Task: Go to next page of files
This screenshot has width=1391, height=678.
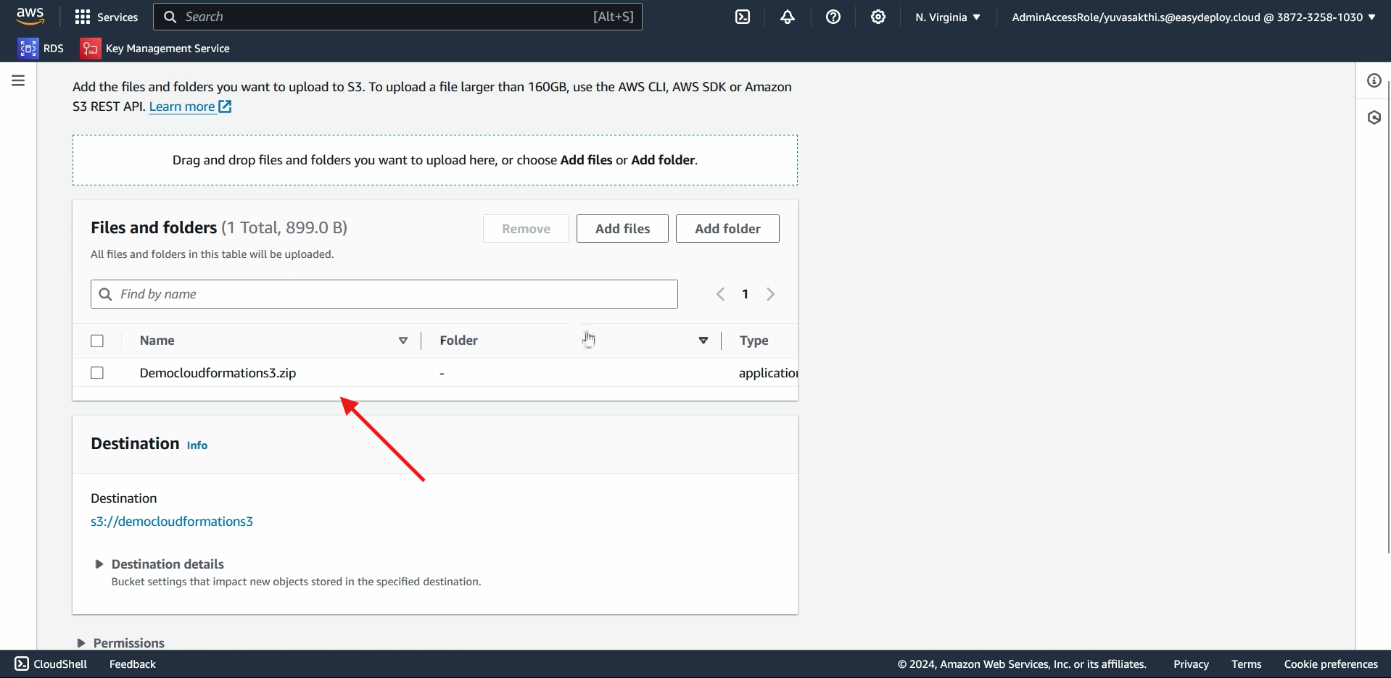Action: (x=771, y=294)
